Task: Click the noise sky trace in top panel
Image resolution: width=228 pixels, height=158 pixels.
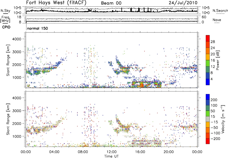Action: coord(112,11)
